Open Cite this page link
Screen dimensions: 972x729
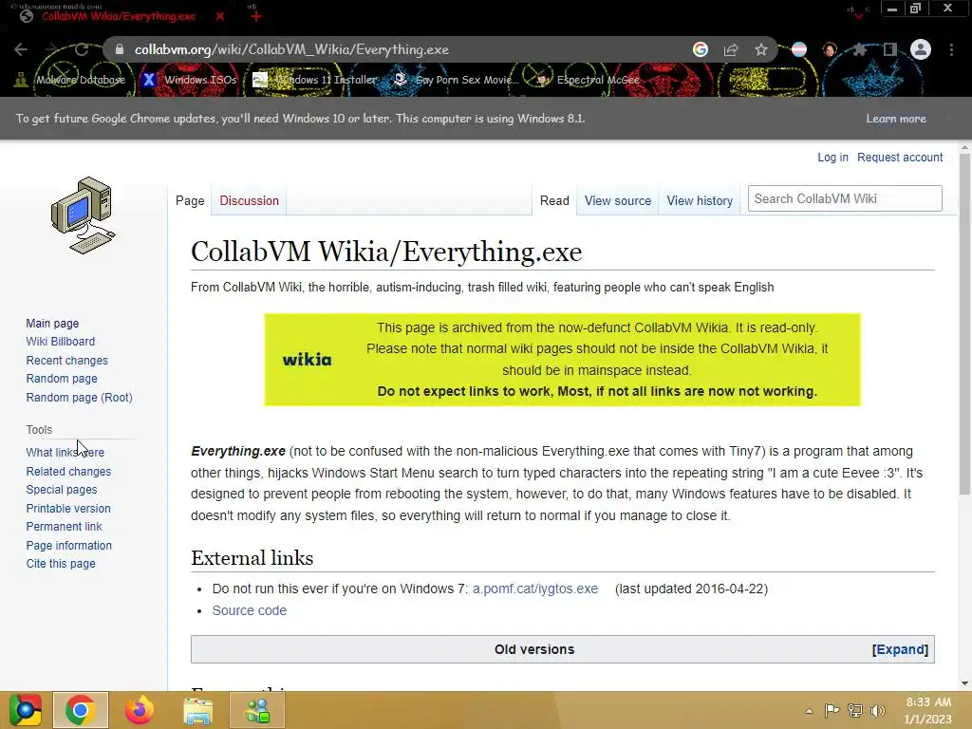point(61,564)
